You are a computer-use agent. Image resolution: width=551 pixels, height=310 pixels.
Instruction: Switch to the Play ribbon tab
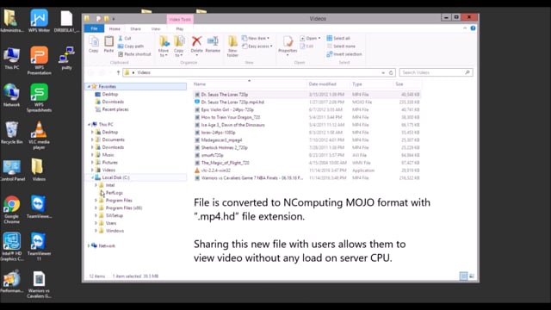180,28
